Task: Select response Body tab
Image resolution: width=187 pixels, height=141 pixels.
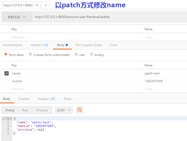Action: [x=7, y=99]
